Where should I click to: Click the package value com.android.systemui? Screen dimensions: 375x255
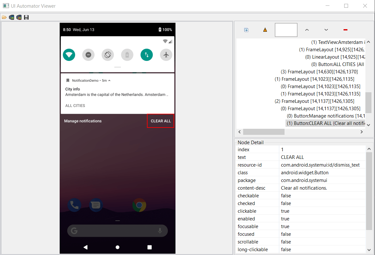point(322,180)
